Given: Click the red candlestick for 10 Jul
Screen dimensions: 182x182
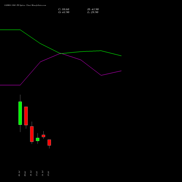Looking at the screenshot, I should coord(32,134).
